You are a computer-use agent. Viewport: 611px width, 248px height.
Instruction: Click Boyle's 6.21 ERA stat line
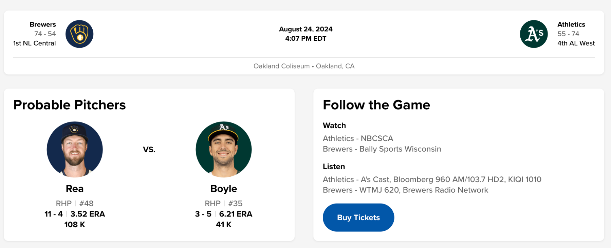pos(236,214)
